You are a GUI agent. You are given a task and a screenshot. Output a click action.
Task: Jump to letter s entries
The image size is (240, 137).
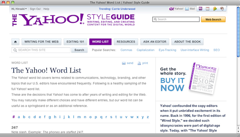111,117
